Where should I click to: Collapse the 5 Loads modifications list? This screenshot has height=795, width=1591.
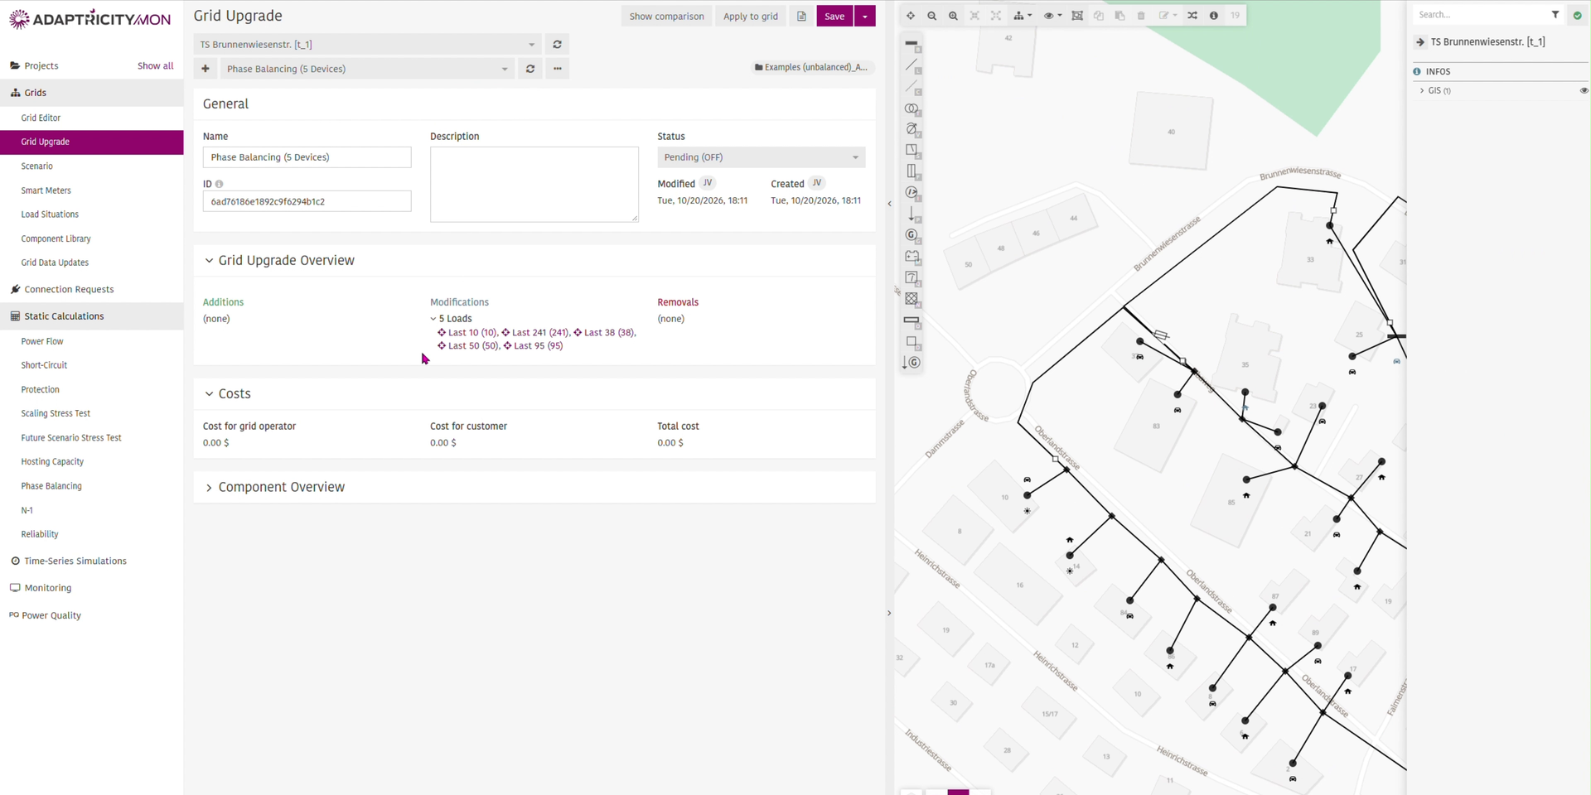pyautogui.click(x=433, y=319)
